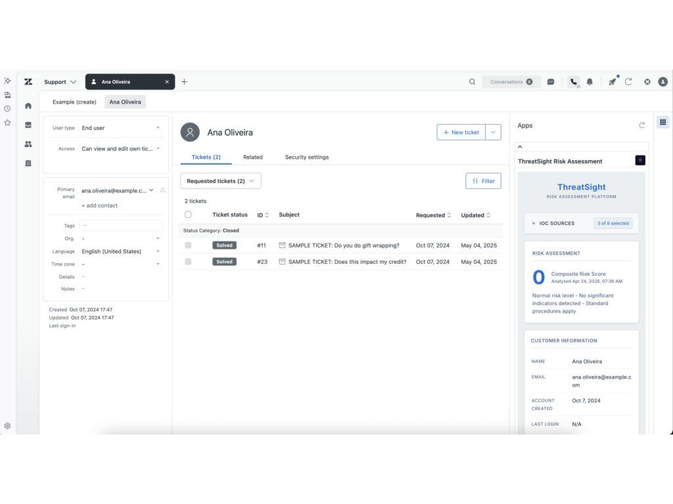This screenshot has width=673, height=504.
Task: Click the search magnifier icon
Action: (472, 82)
